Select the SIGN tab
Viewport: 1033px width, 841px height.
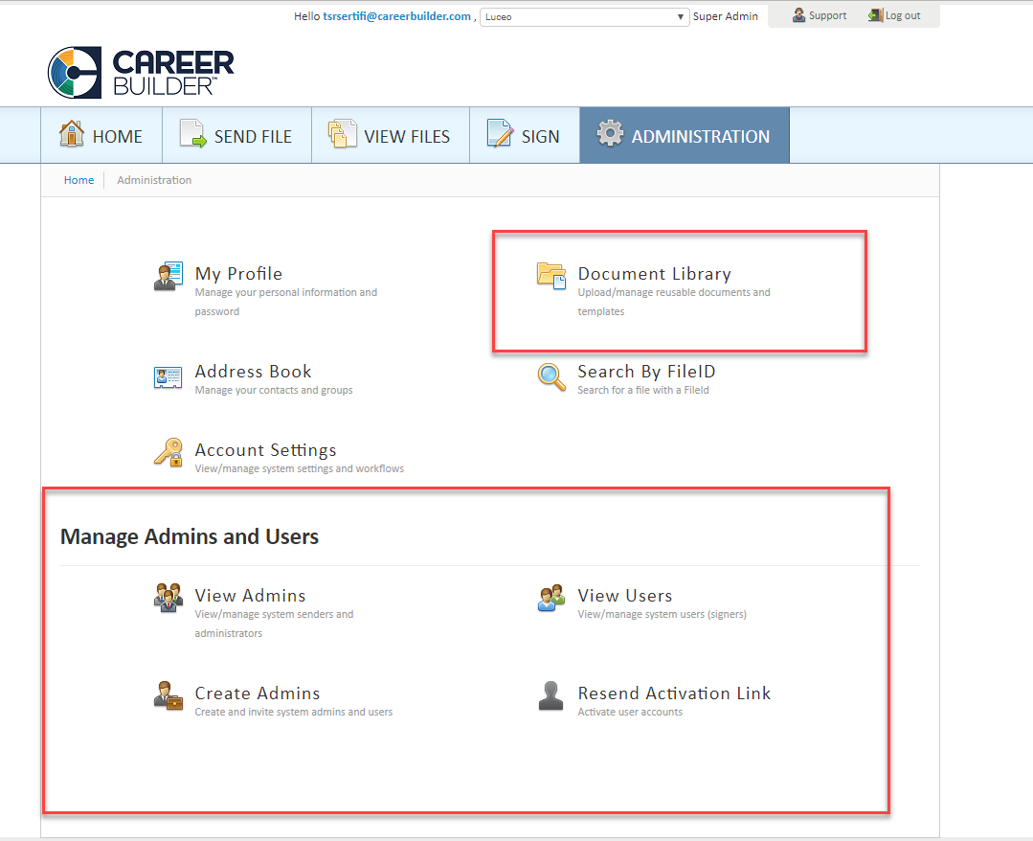(x=525, y=135)
